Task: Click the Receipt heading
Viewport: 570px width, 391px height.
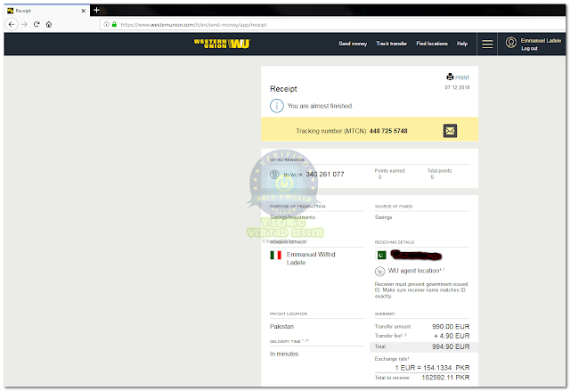Action: [x=283, y=89]
